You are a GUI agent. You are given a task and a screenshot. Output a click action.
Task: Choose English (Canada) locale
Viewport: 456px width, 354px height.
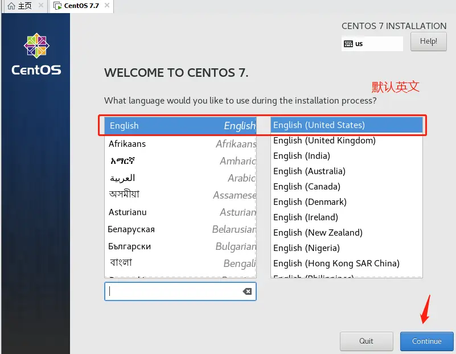(347, 187)
